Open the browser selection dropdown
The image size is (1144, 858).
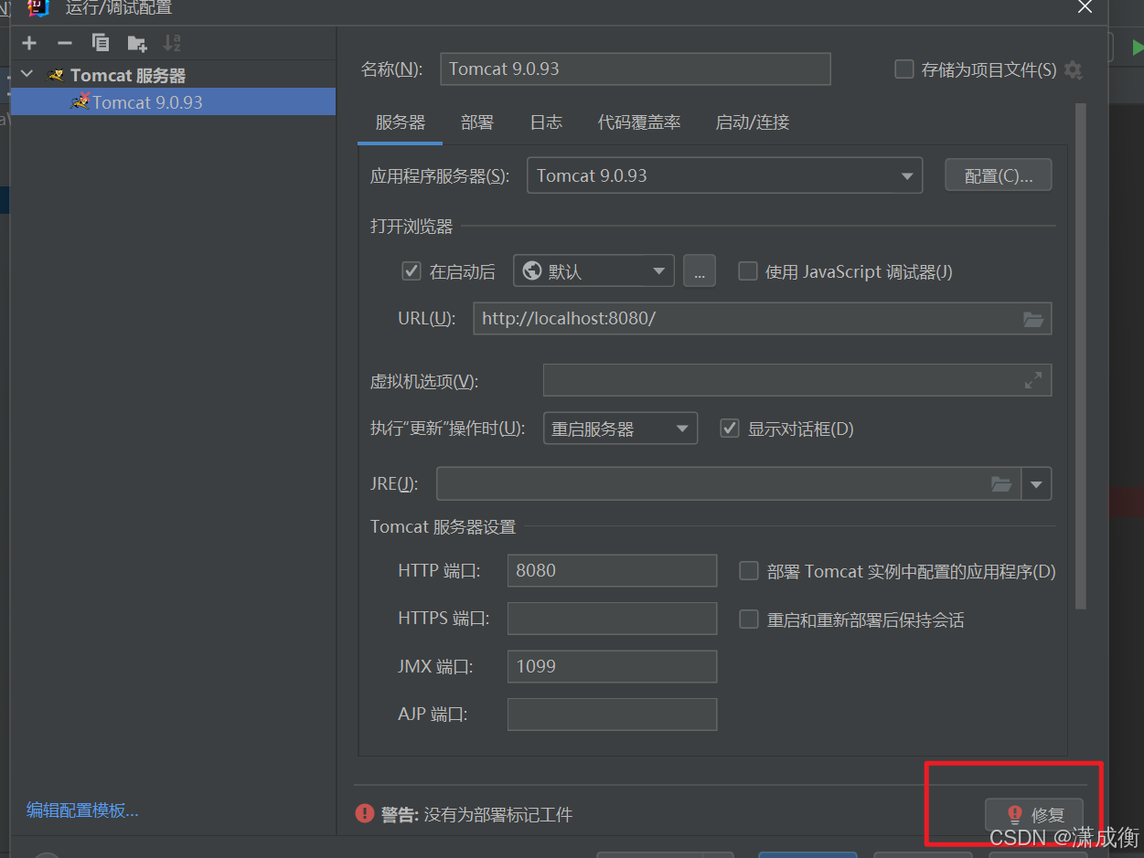(593, 271)
